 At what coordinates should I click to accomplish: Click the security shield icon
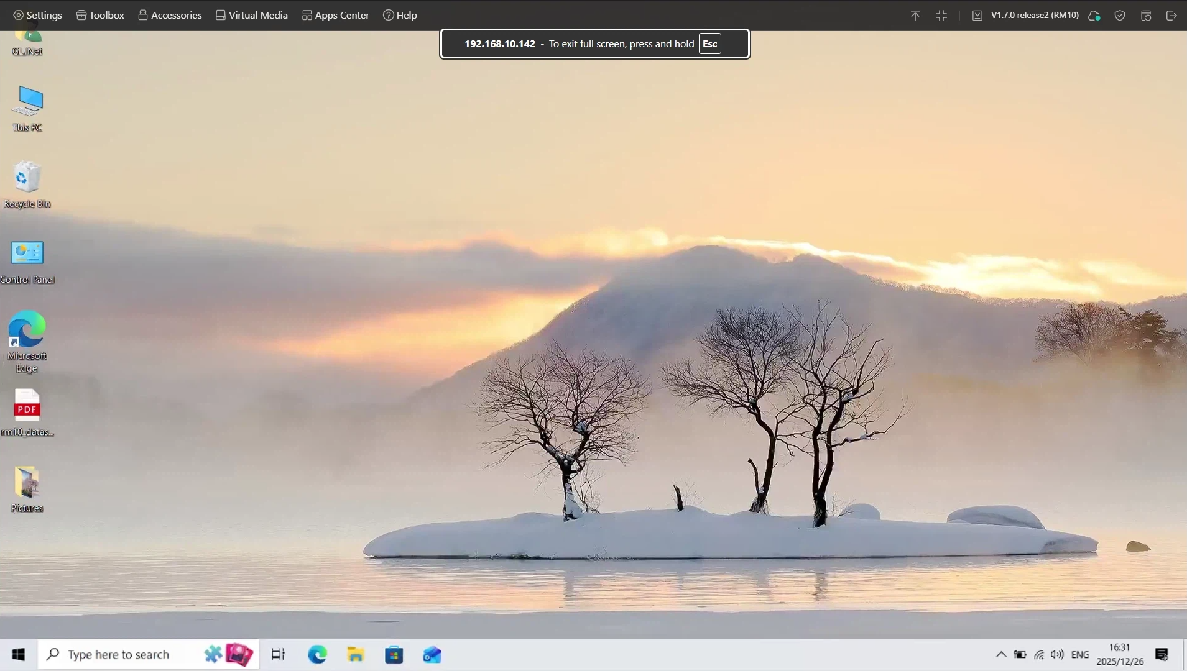pyautogui.click(x=1120, y=15)
